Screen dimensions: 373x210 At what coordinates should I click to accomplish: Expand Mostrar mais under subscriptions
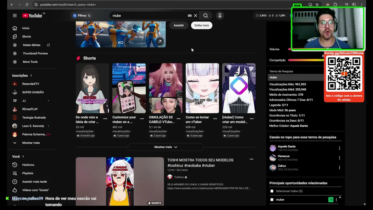(x=31, y=143)
